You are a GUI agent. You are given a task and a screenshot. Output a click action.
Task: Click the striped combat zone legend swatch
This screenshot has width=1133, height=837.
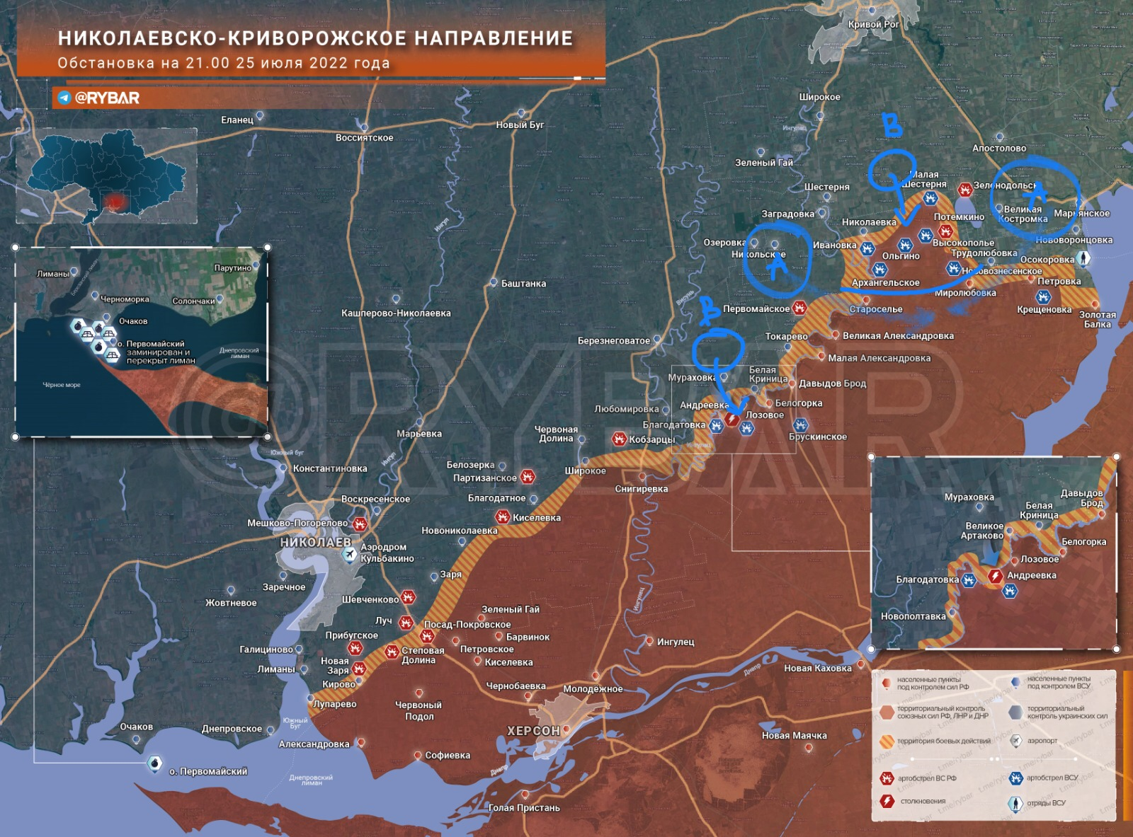(x=887, y=741)
